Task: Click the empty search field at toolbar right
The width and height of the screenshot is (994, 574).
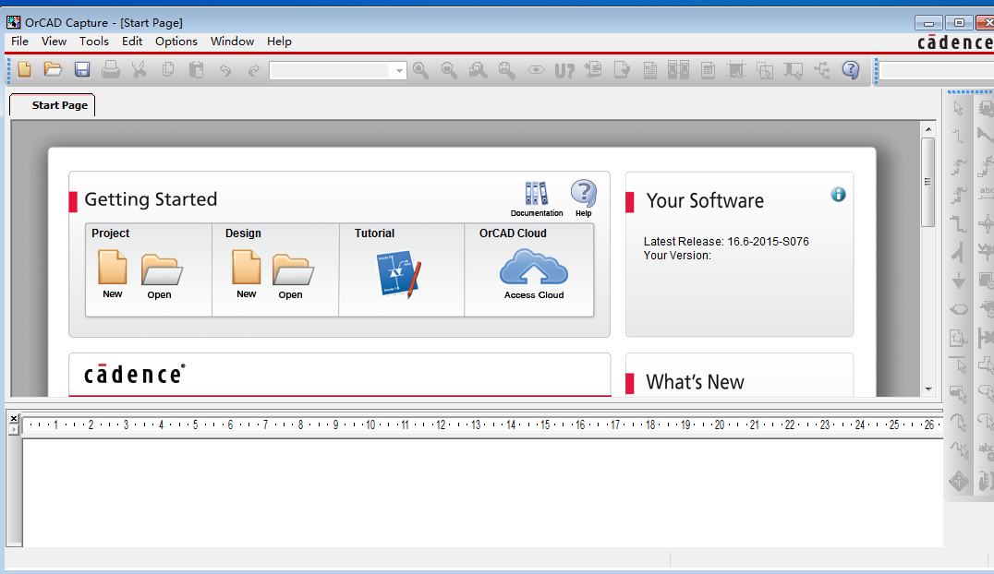Action: (936, 71)
